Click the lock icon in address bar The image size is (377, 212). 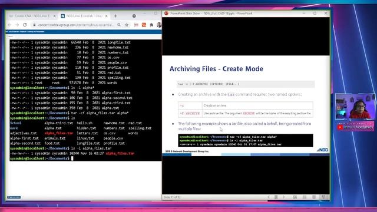34,25
